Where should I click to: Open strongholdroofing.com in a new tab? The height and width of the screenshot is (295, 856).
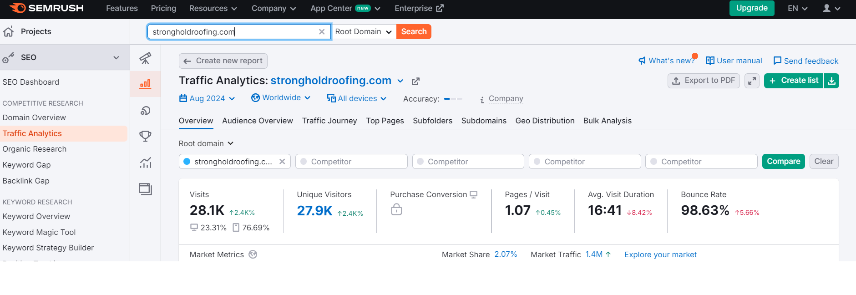pyautogui.click(x=415, y=81)
